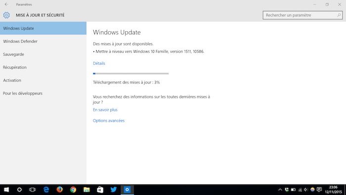Open the Détails link
Viewport: 346px width, 195px height.
pos(99,63)
